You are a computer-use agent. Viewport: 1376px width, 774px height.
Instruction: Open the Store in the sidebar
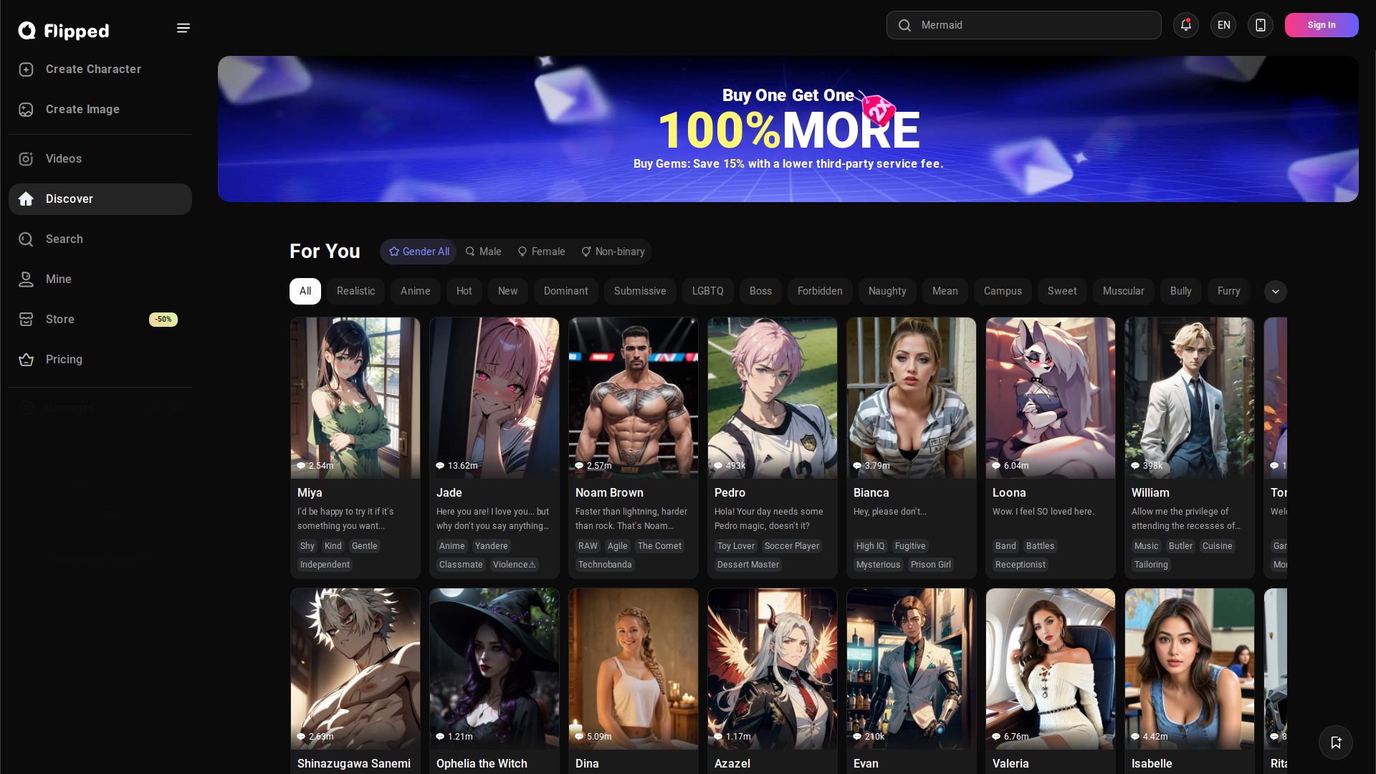pos(60,320)
